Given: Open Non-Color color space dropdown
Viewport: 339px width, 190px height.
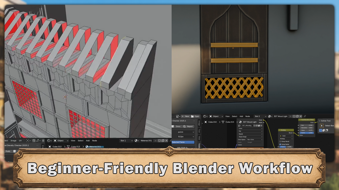Looking at the screenshot, I should 255,140.
